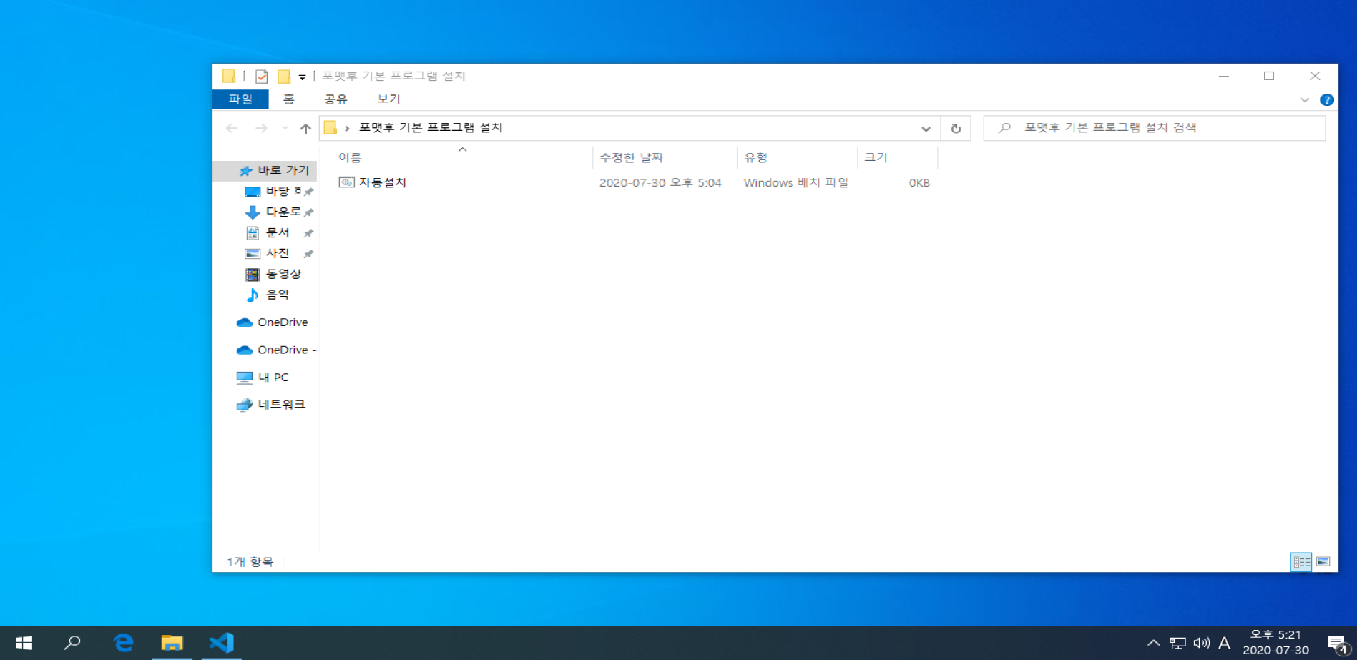1357x660 pixels.
Task: Close the Explorer window
Action: coord(1315,76)
